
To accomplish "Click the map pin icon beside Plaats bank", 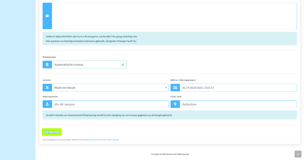I will pyautogui.click(x=175, y=104).
